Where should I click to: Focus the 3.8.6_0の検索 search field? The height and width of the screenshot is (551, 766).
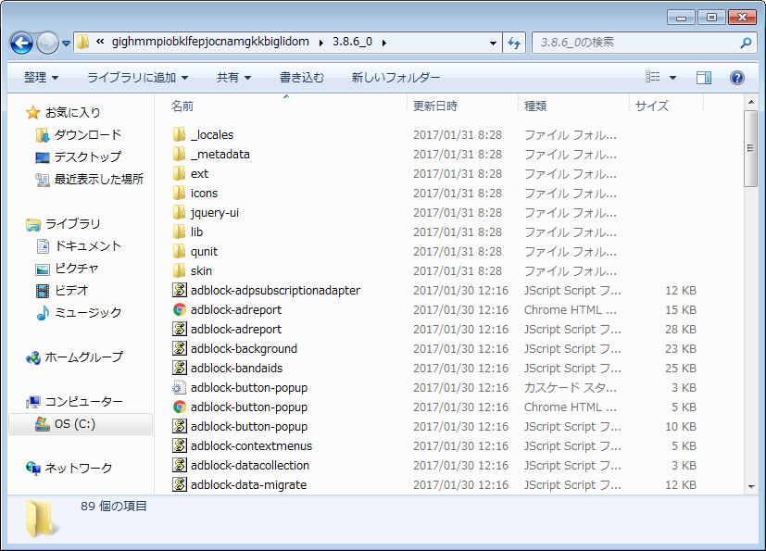645,43
